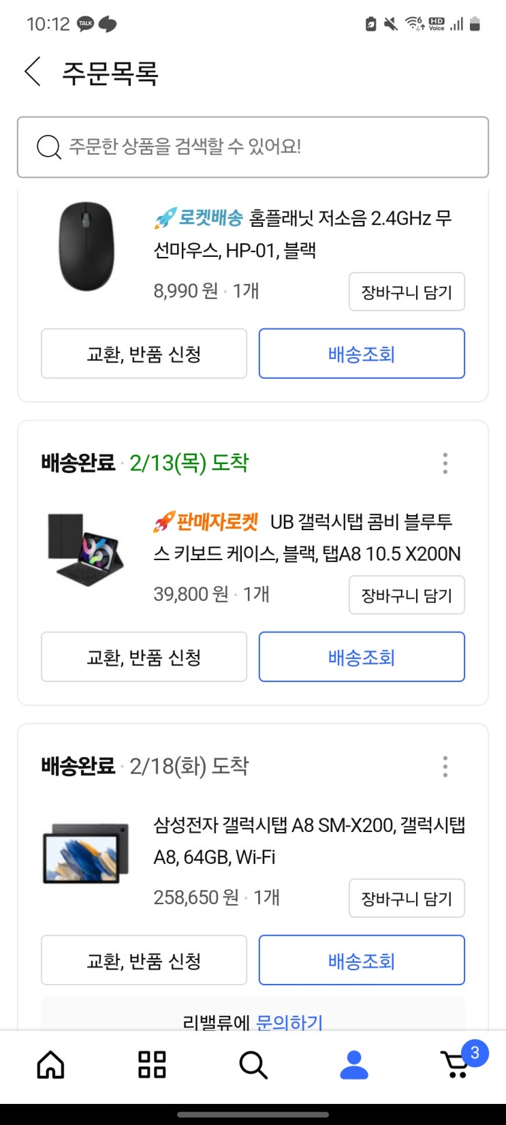Request exchange or return for Galaxy Tab
The width and height of the screenshot is (506, 1125).
(144, 960)
